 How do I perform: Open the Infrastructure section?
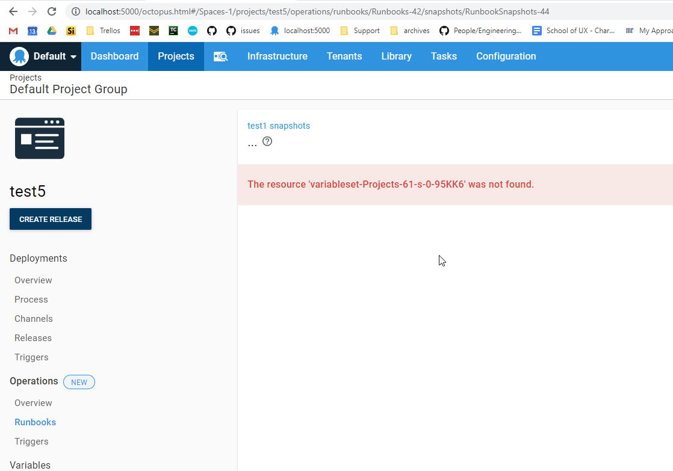[x=278, y=56]
